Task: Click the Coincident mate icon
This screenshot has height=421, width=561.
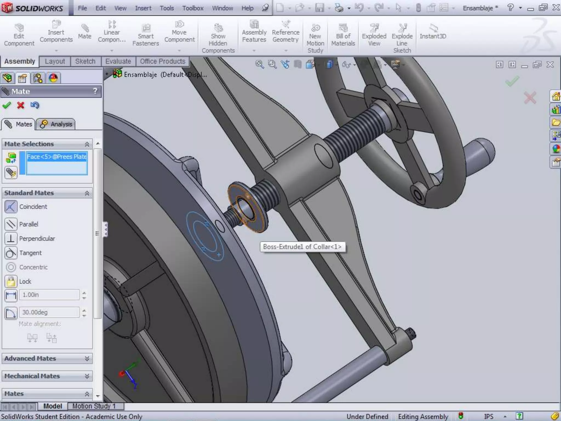Action: [11, 207]
